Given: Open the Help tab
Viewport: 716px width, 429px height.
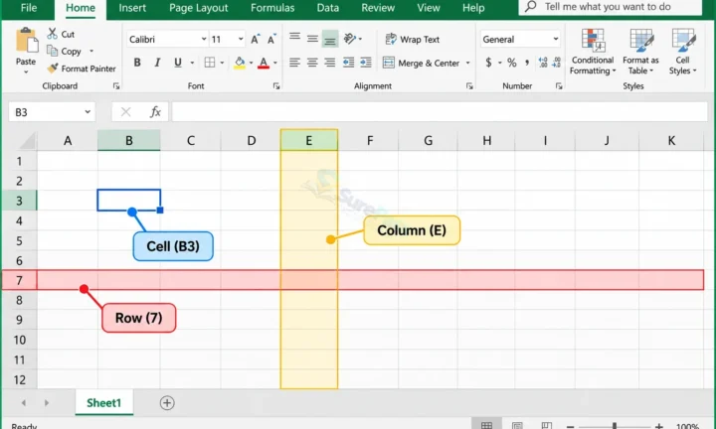Looking at the screenshot, I should (473, 8).
